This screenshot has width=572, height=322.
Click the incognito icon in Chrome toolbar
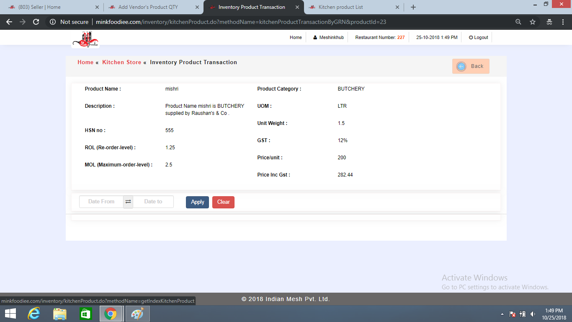pyautogui.click(x=549, y=22)
